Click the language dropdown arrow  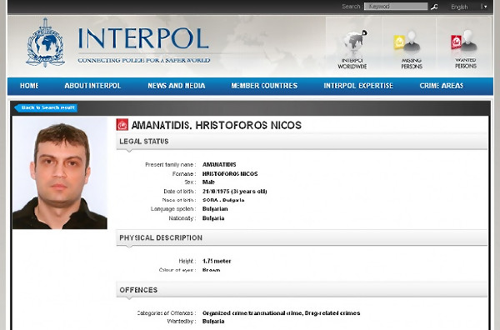[x=485, y=7]
